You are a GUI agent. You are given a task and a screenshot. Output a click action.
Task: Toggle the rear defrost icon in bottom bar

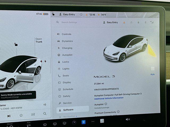click(x=65, y=123)
